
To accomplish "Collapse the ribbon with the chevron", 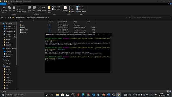I will [169, 4].
